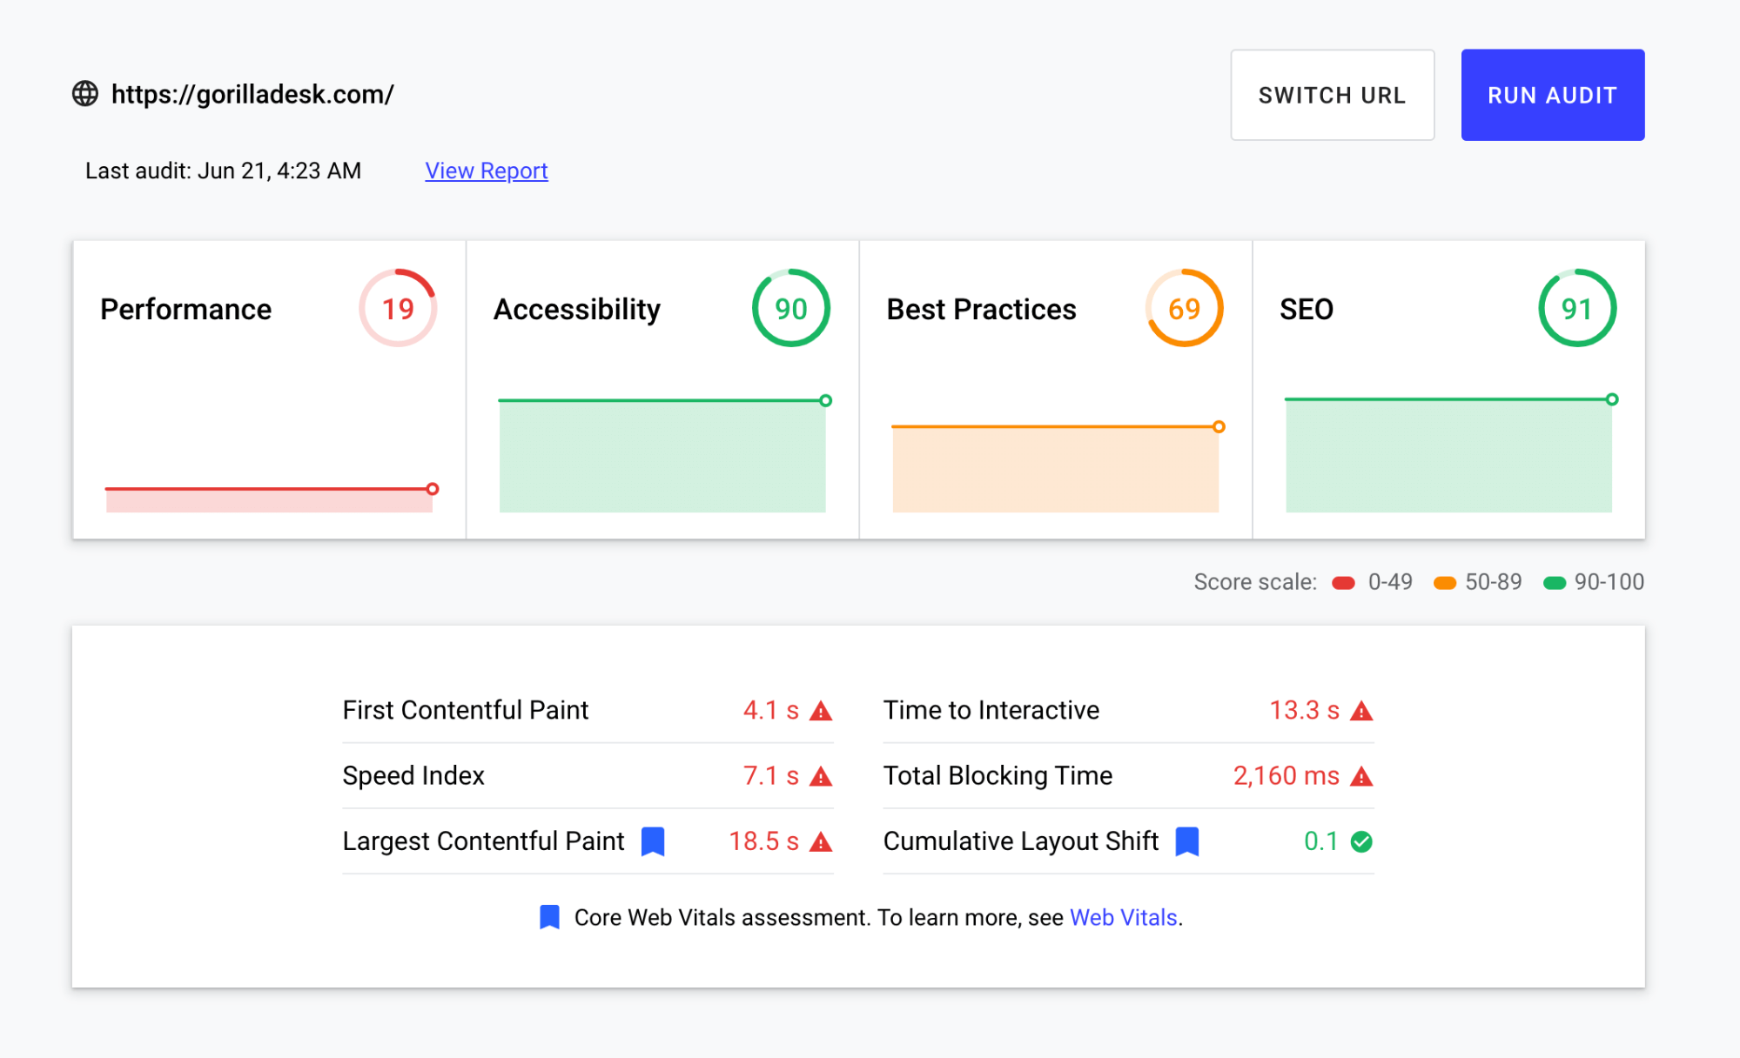The height and width of the screenshot is (1058, 1740).
Task: Click the RUN AUDIT button
Action: tap(1554, 94)
